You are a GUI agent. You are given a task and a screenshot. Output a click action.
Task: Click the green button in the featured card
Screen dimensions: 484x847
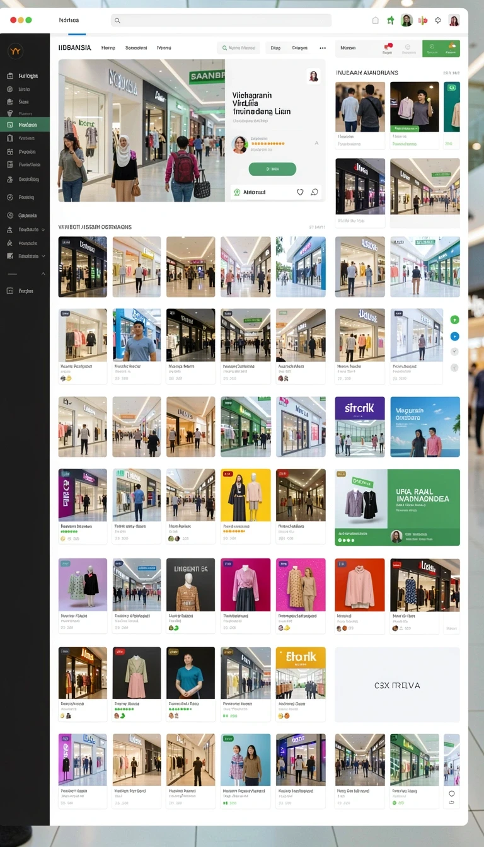coord(272,169)
